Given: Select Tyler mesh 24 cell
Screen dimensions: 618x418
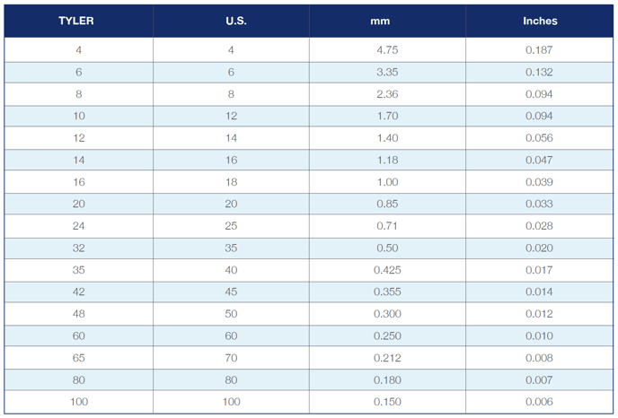Looking at the screenshot, I should 79,226.
